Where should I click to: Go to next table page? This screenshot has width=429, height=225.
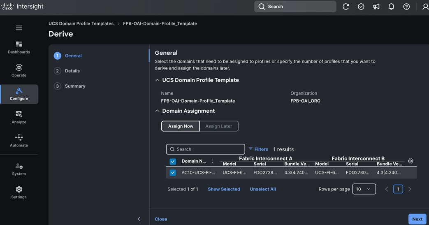click(x=410, y=189)
